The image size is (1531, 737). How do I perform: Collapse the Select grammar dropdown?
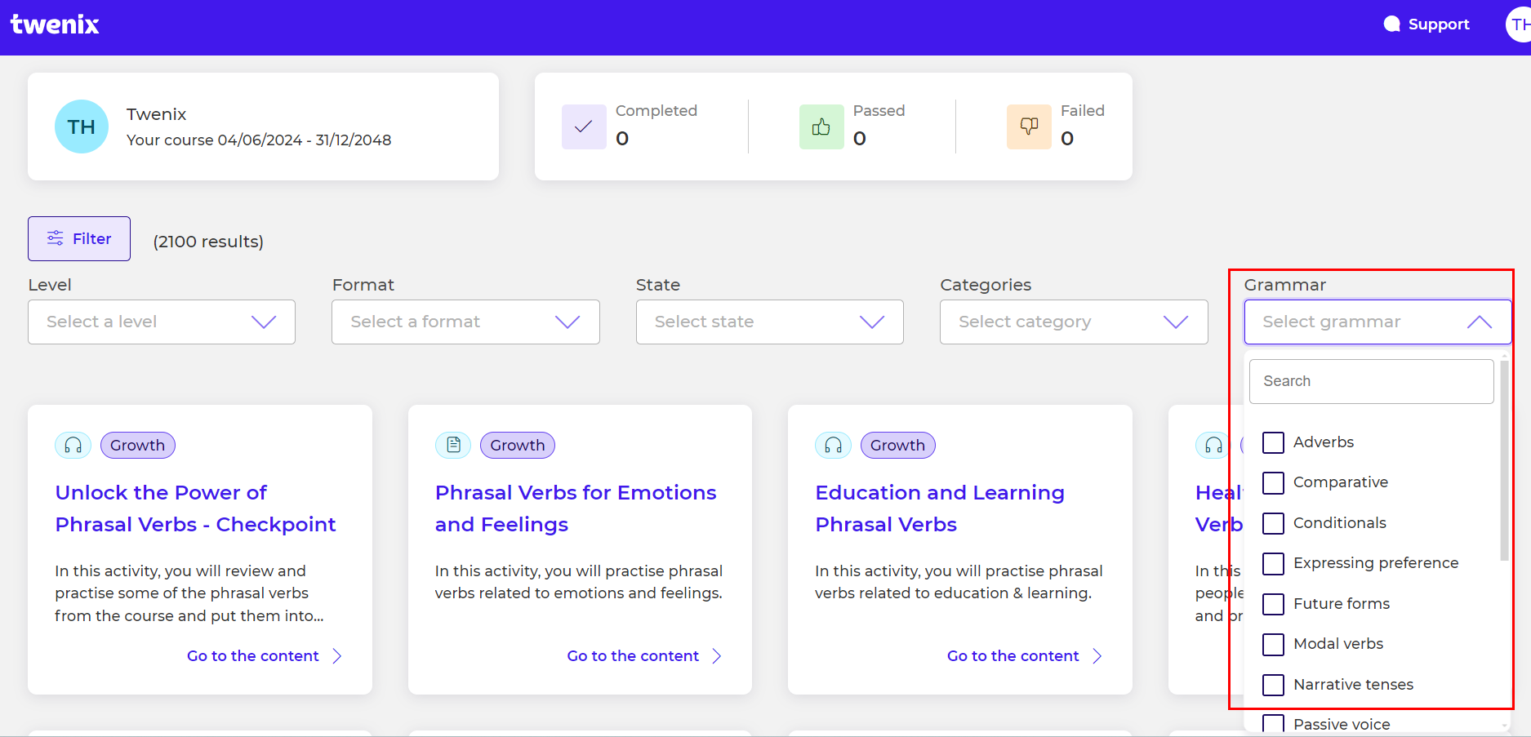1377,322
